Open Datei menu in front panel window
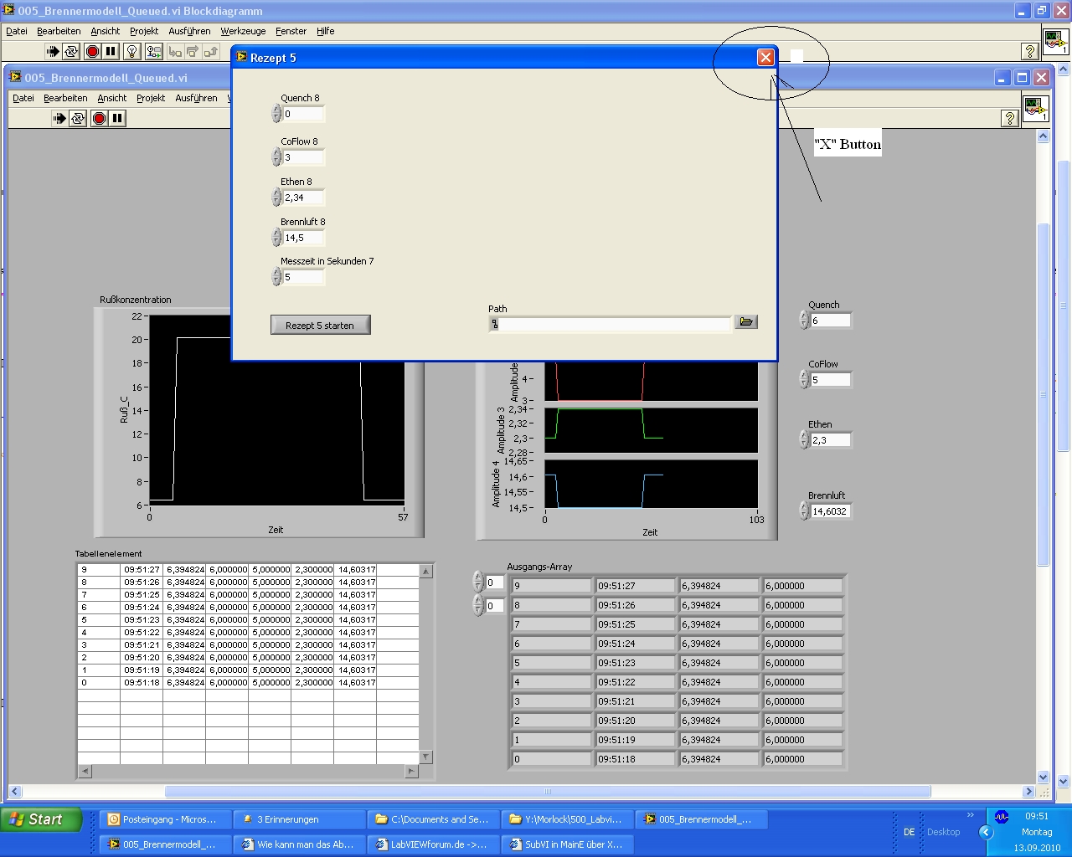This screenshot has height=857, width=1072. [23, 98]
